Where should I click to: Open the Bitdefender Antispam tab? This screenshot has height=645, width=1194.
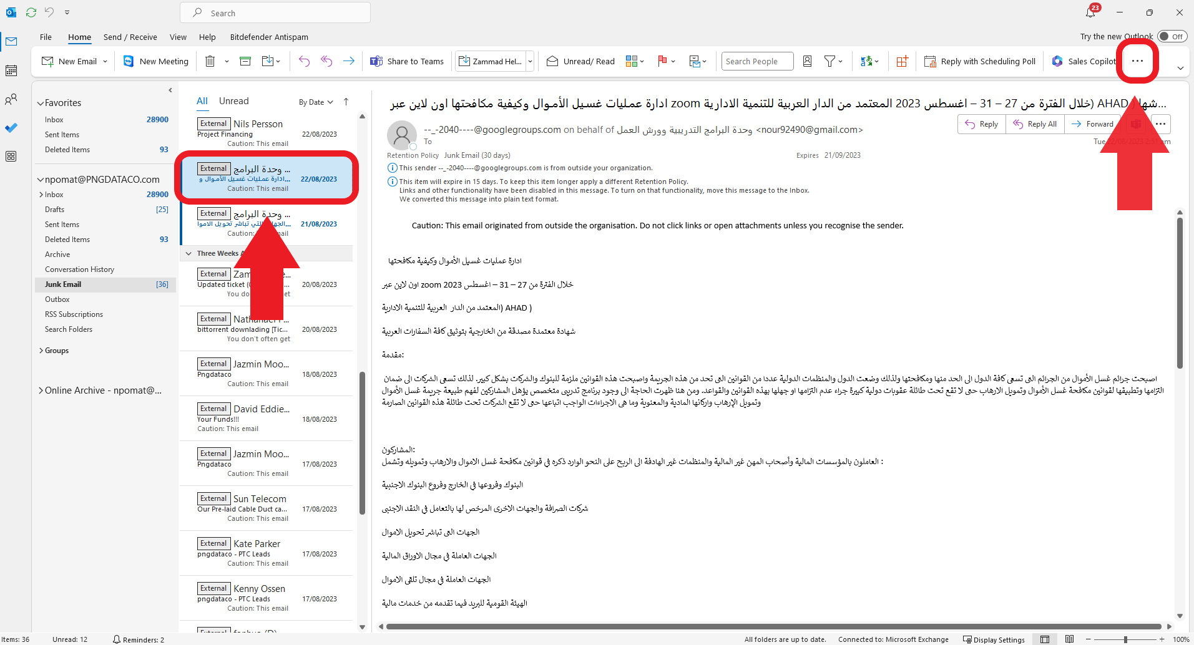click(269, 37)
